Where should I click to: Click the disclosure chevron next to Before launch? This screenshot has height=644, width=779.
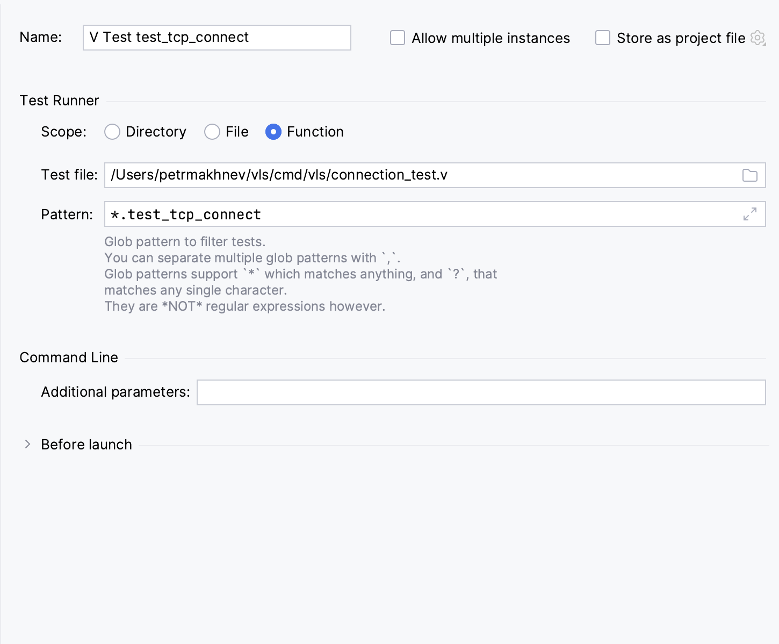click(x=28, y=444)
